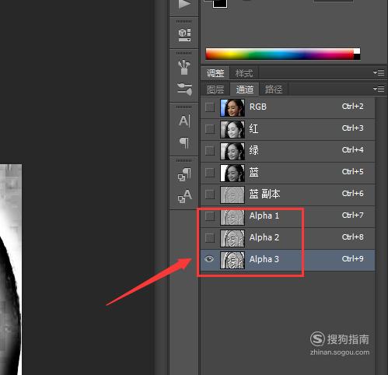Click the 'Alpha 3' channel name

(x=264, y=259)
